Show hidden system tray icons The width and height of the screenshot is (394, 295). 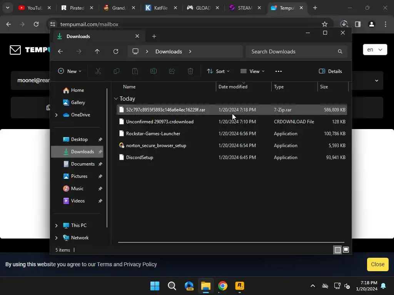pos(313,286)
